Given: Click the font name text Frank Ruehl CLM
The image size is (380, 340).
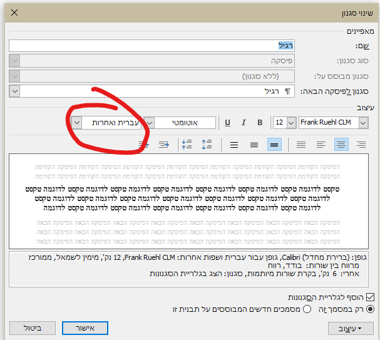Looking at the screenshot, I should pyautogui.click(x=326, y=122).
